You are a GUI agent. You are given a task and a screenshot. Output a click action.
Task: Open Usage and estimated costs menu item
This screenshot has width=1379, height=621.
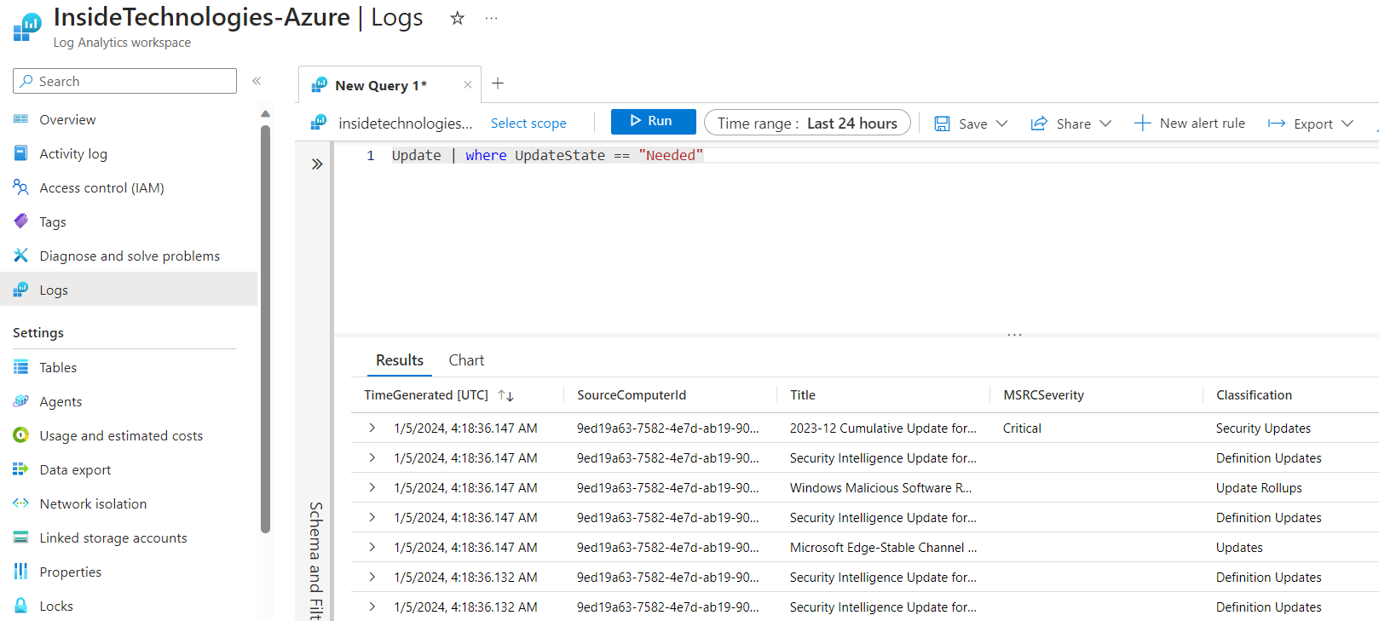tap(121, 435)
